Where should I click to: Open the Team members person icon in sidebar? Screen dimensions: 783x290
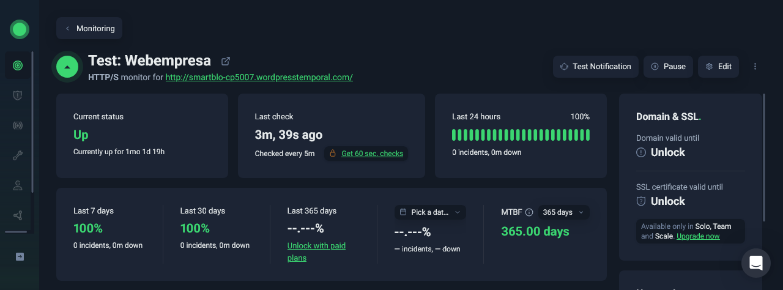point(18,185)
